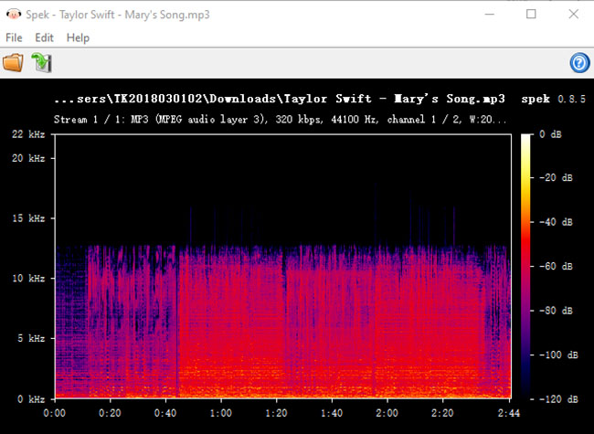Click the 1:20 time axis label
This screenshot has height=434, width=594.
tap(276, 413)
